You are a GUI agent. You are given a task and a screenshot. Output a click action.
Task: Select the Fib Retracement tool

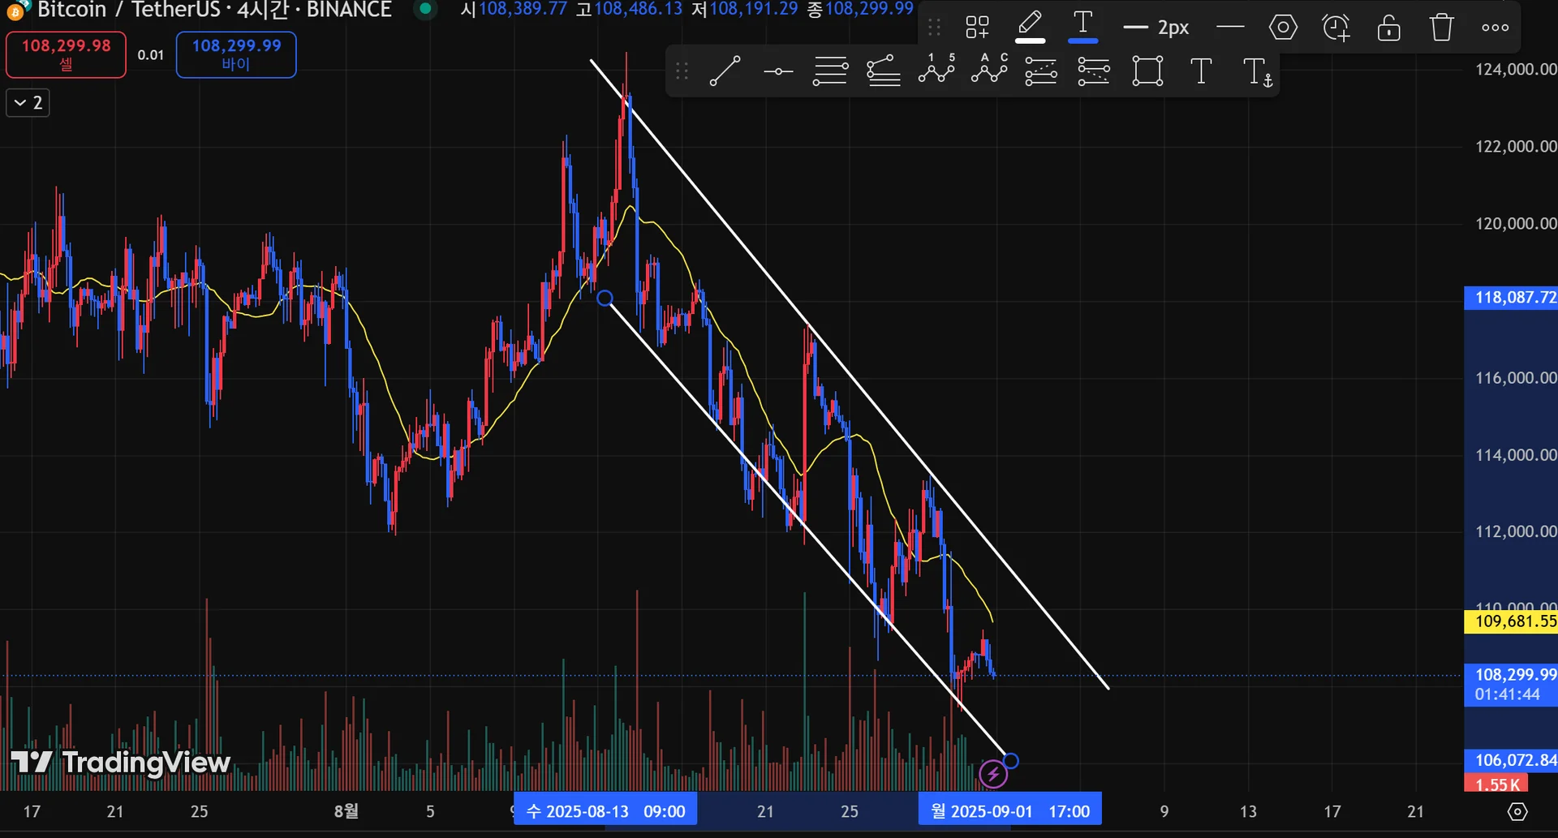(x=1041, y=71)
